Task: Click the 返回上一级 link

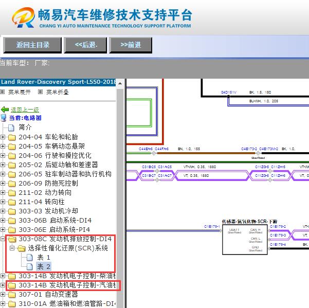Action: coord(25,110)
